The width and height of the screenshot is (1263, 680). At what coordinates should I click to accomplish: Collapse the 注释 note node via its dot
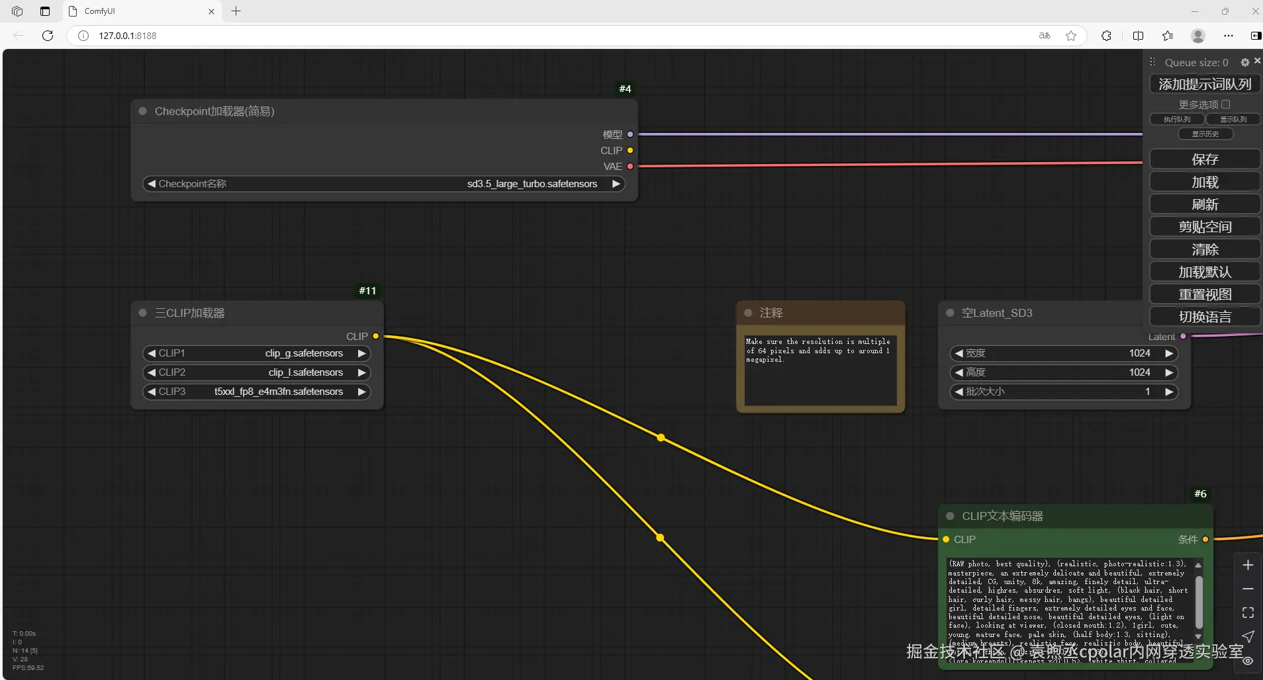[x=748, y=313]
